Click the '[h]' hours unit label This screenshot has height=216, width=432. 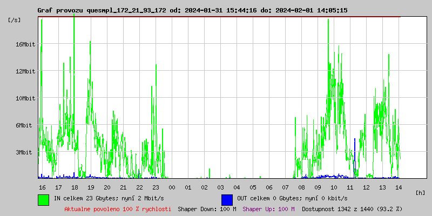pyautogui.click(x=420, y=192)
